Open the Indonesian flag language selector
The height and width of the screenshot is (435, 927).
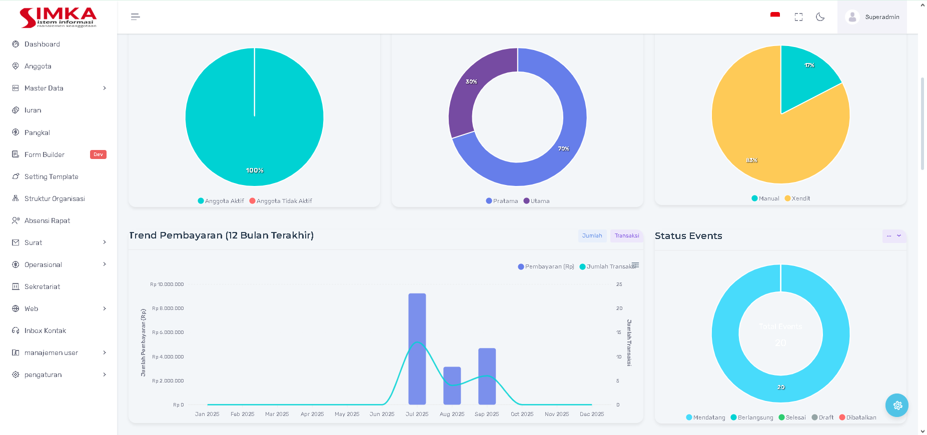click(x=775, y=16)
